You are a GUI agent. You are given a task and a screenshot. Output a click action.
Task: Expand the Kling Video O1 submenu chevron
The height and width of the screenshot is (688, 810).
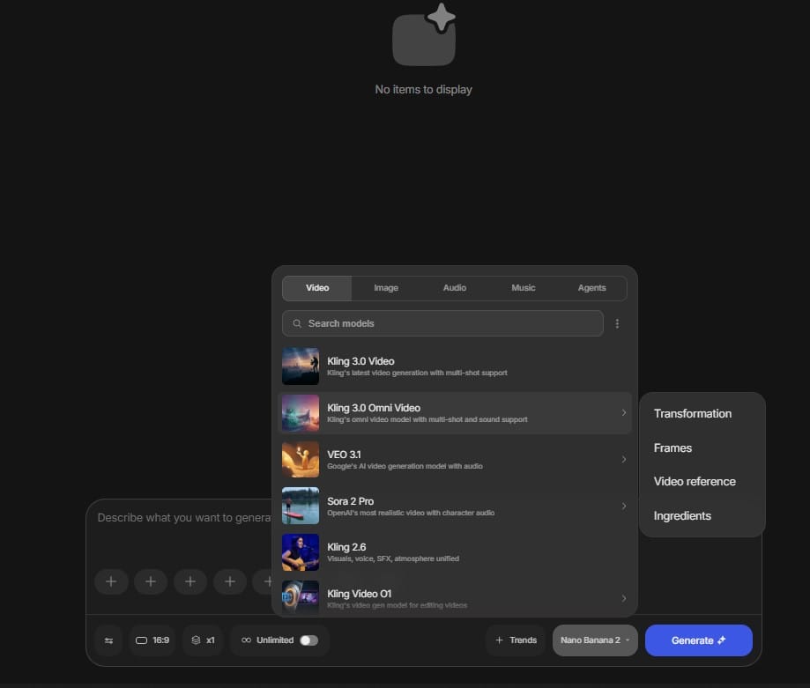click(x=624, y=599)
